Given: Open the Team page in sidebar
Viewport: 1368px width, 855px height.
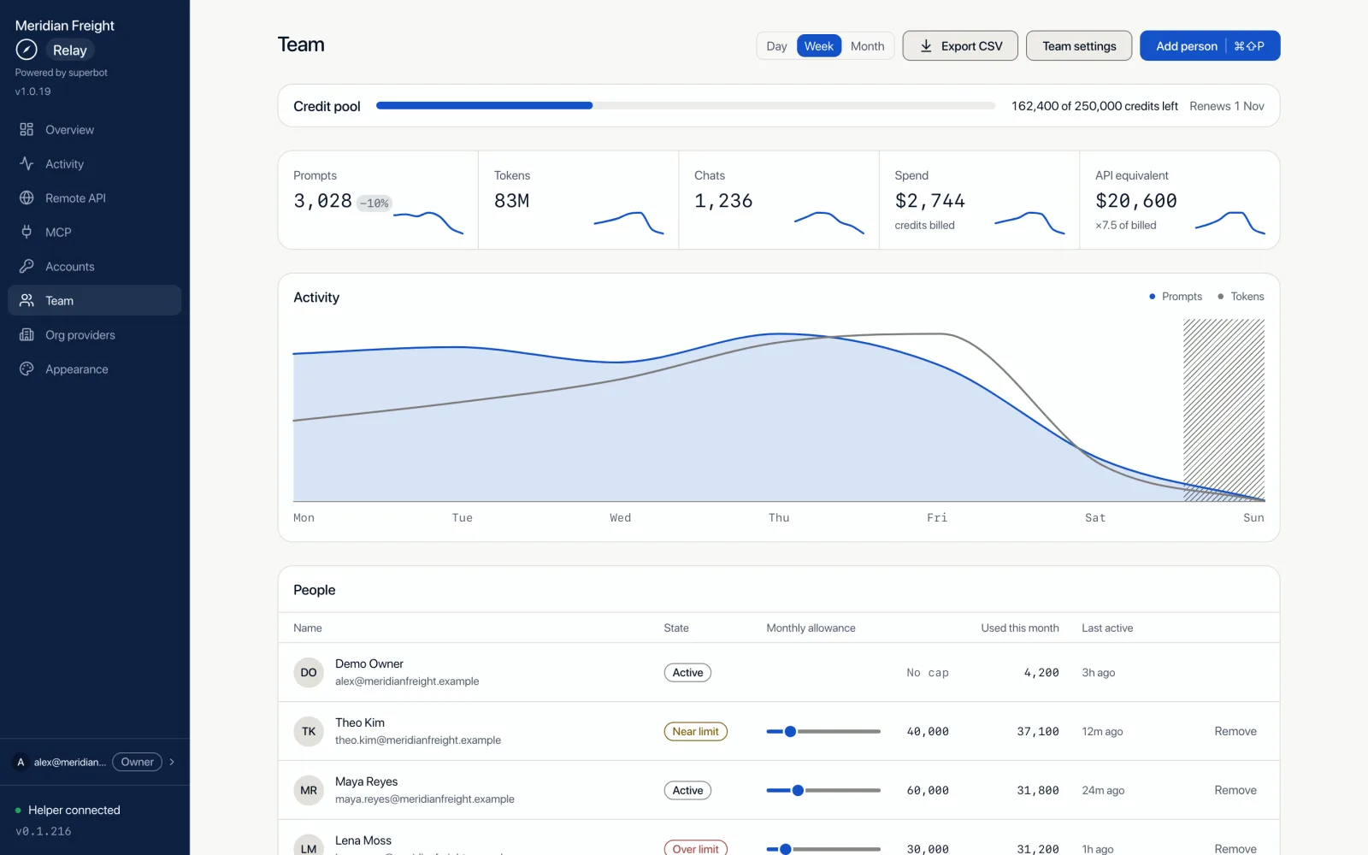Looking at the screenshot, I should pos(94,300).
